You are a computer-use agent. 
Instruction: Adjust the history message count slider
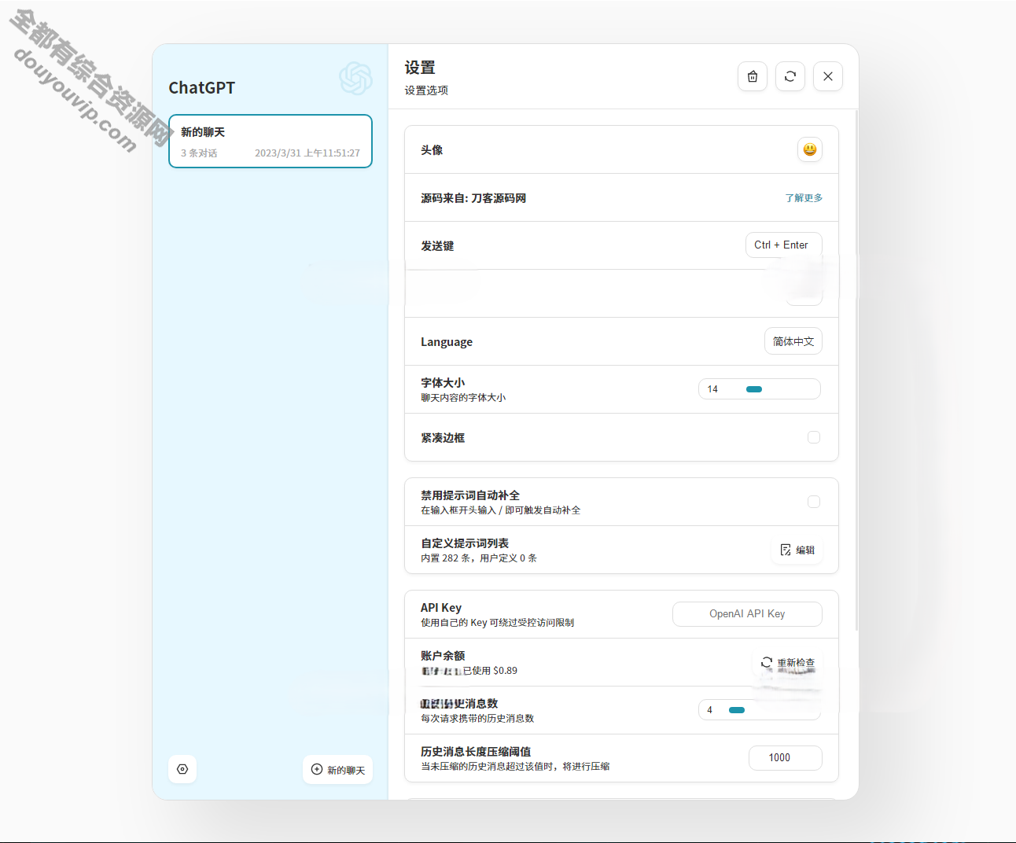tap(760, 710)
